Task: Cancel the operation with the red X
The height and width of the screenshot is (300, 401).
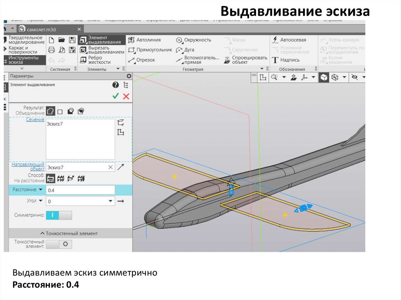Action: click(x=126, y=96)
